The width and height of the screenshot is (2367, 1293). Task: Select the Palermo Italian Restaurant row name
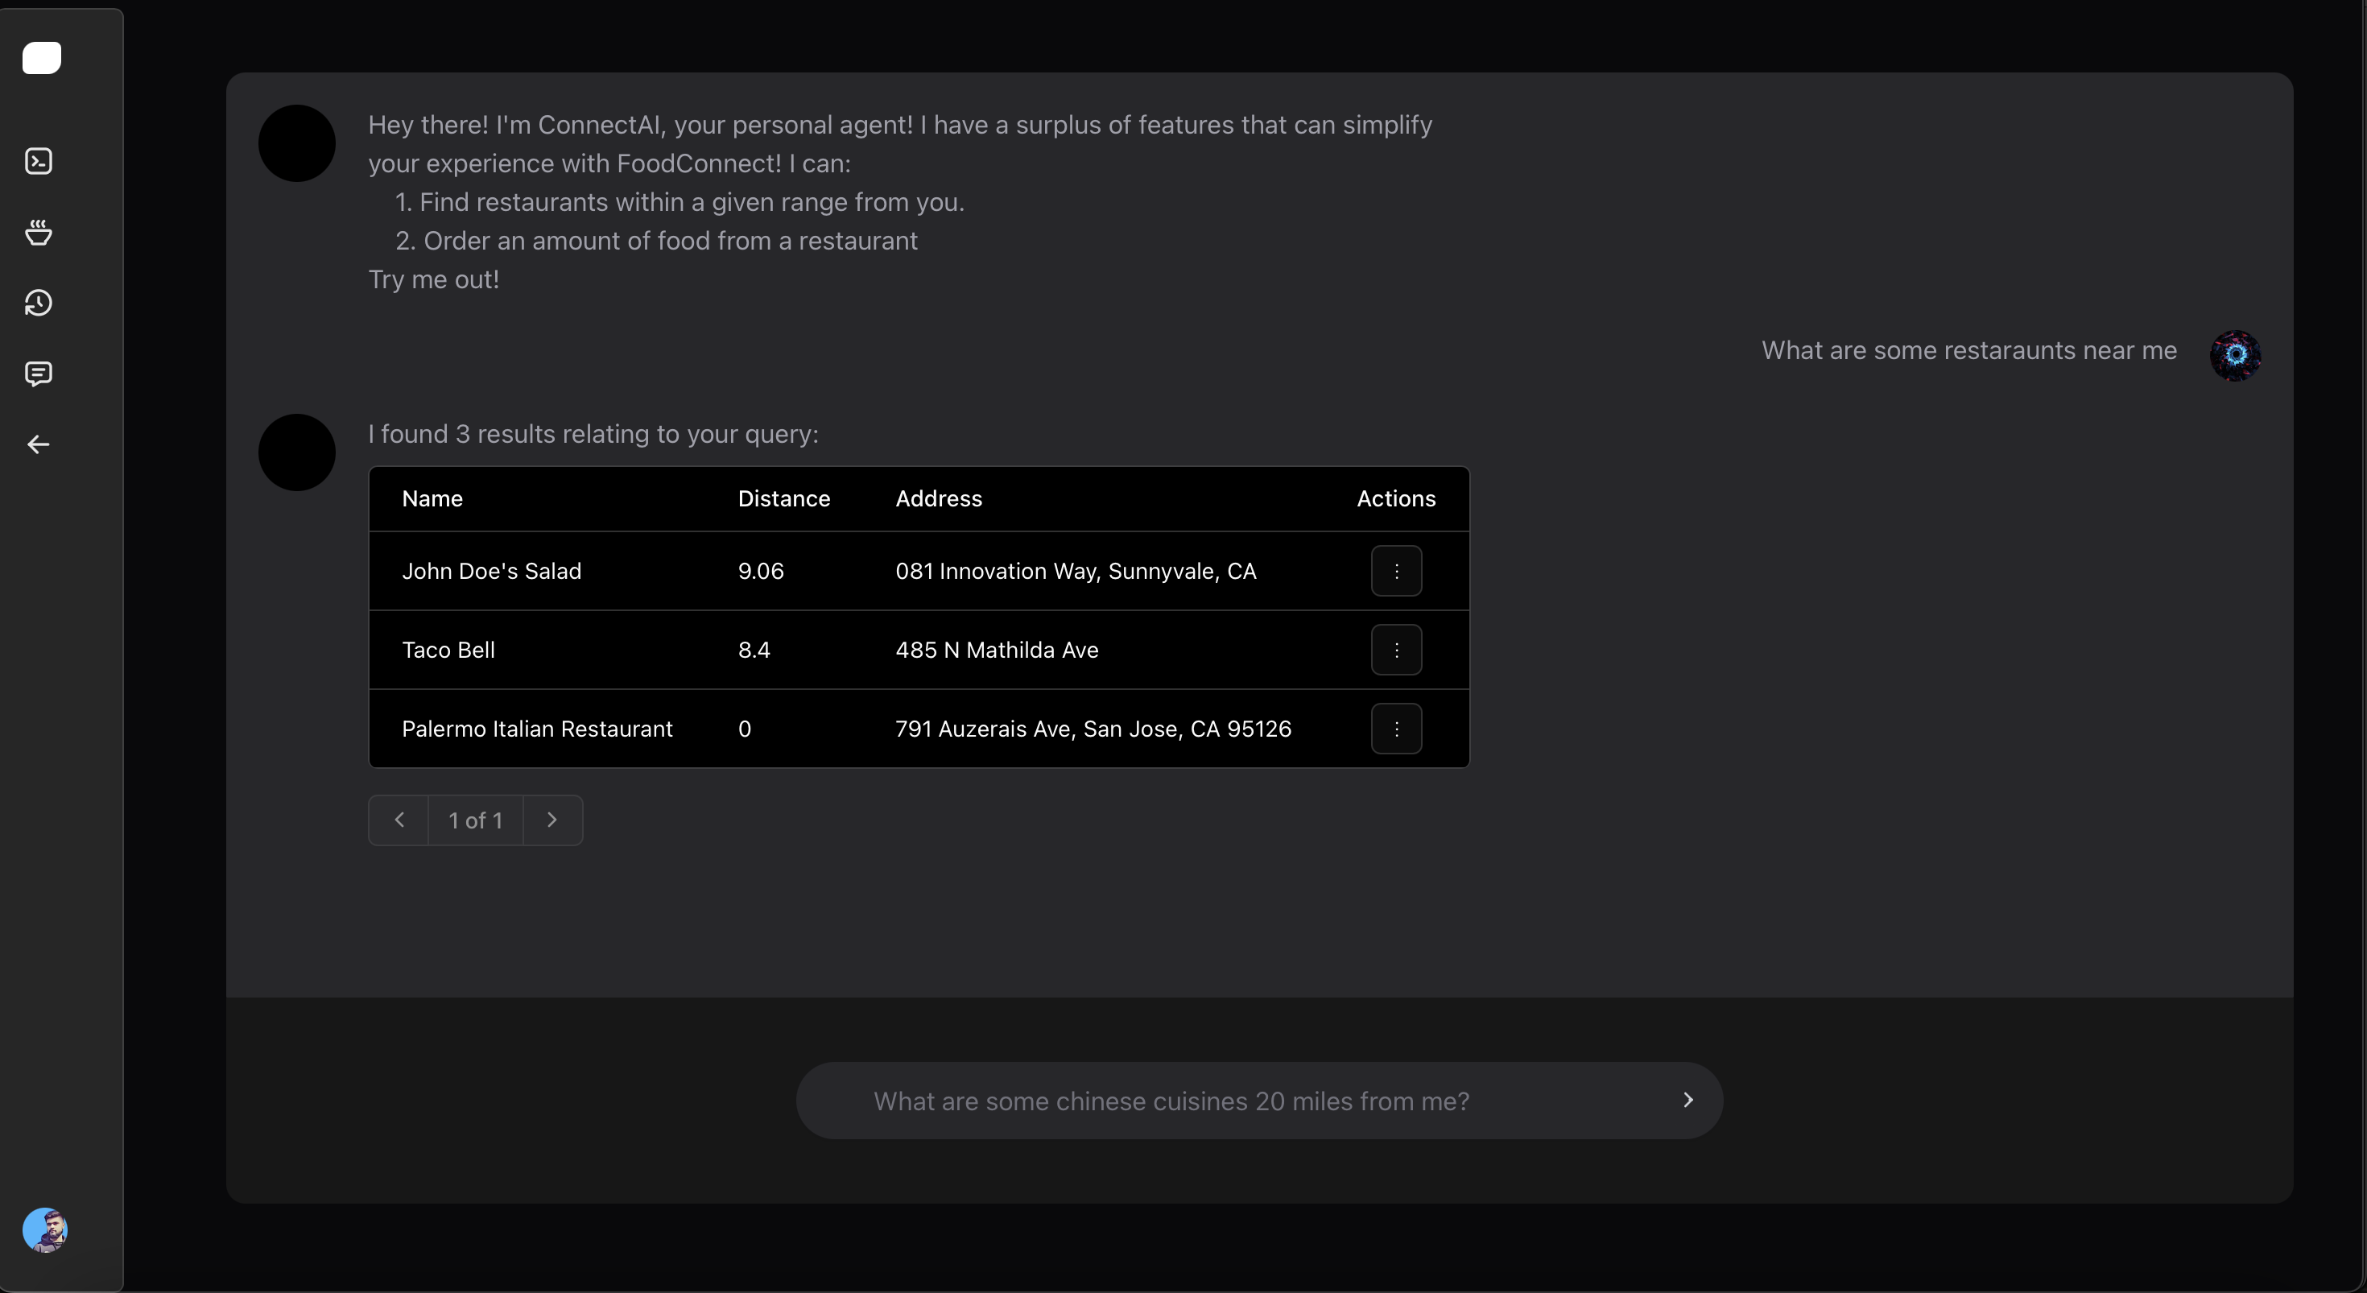(x=537, y=729)
